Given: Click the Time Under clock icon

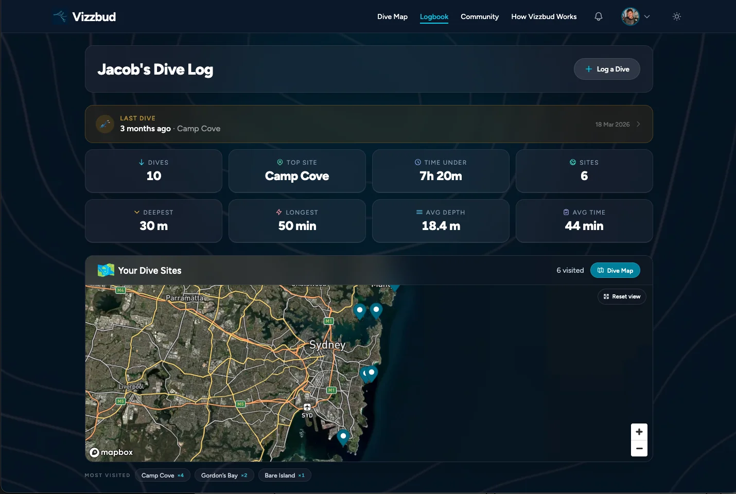Looking at the screenshot, I should tap(418, 162).
